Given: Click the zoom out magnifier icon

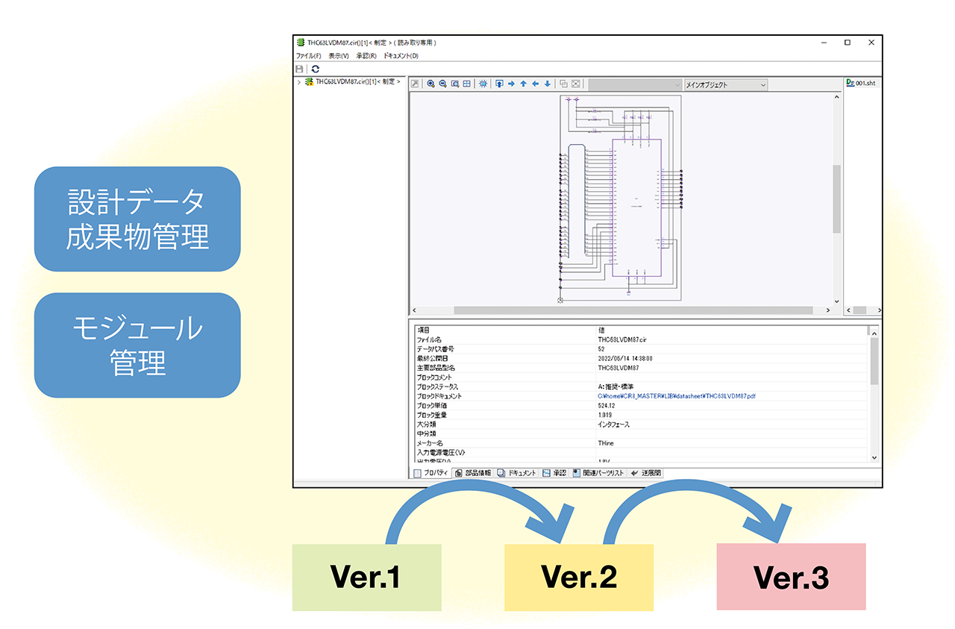Looking at the screenshot, I should tap(442, 84).
